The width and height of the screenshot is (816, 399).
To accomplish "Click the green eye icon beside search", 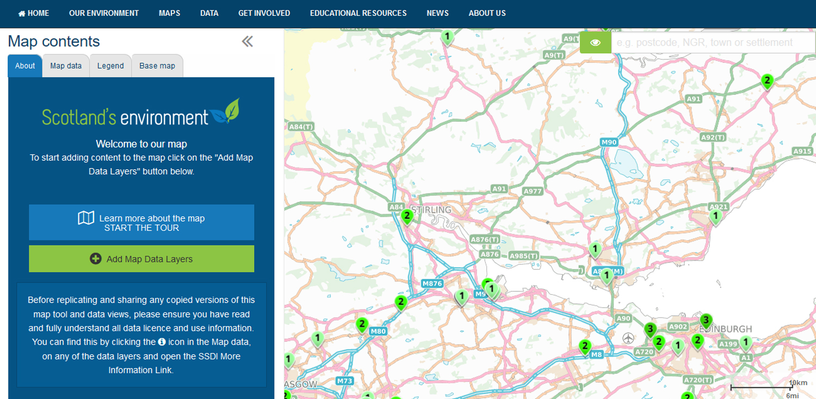I will [595, 42].
